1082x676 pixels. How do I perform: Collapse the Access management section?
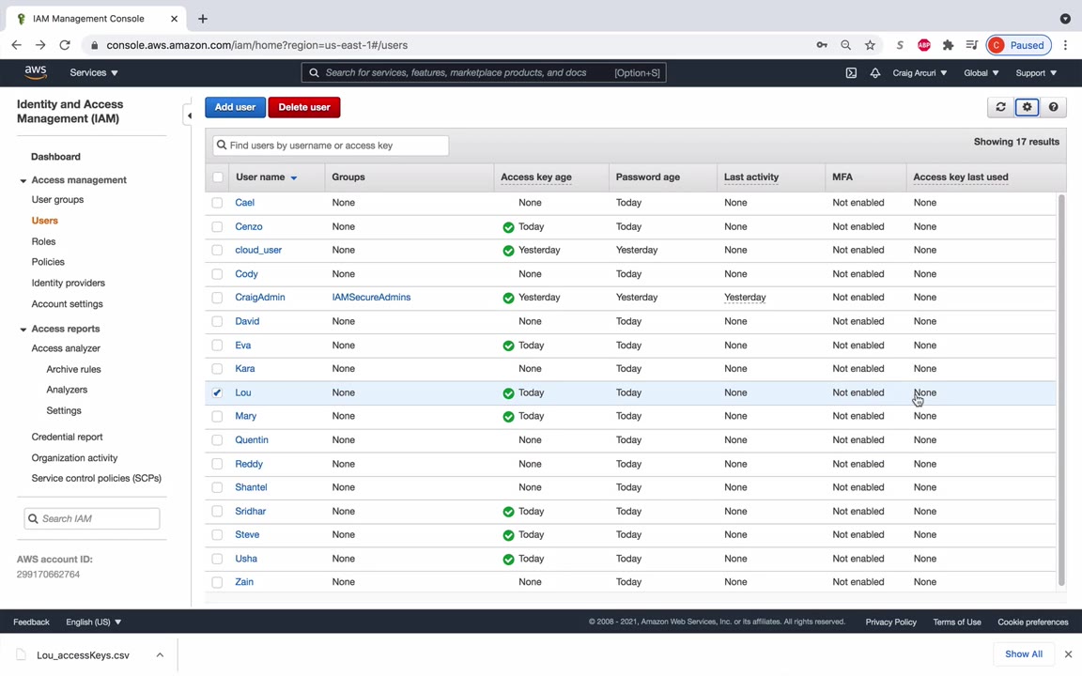click(23, 180)
